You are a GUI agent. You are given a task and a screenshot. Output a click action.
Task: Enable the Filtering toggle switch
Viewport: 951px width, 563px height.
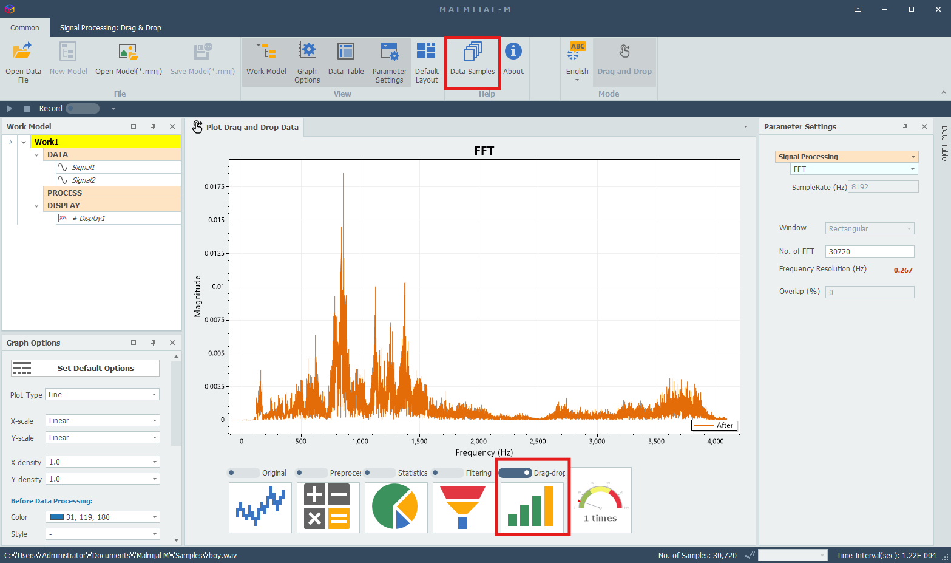447,473
